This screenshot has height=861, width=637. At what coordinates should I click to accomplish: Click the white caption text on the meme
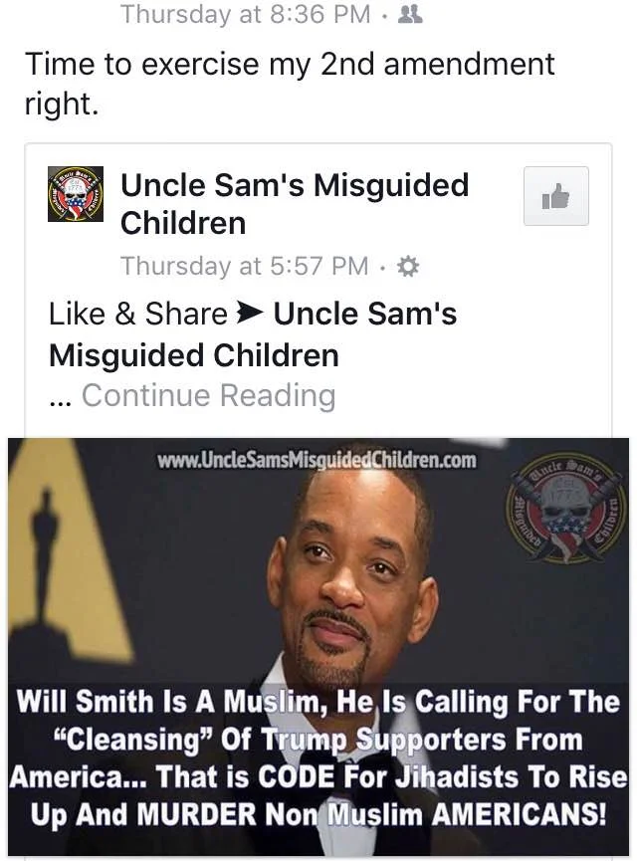click(x=318, y=757)
